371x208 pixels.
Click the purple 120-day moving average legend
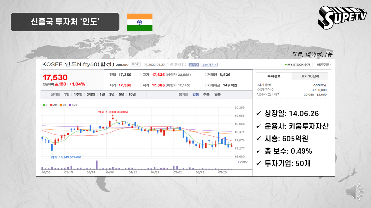(x=73, y=105)
